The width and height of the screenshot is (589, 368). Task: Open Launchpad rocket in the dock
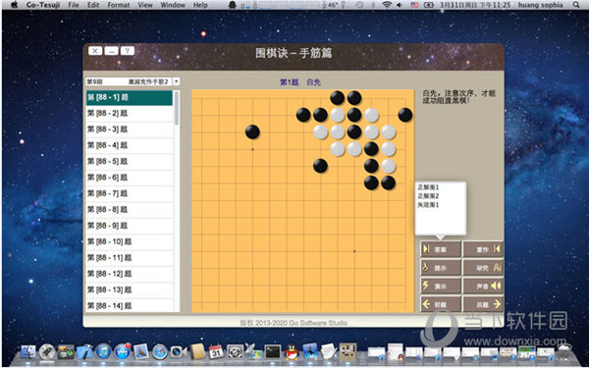pyautogui.click(x=47, y=352)
